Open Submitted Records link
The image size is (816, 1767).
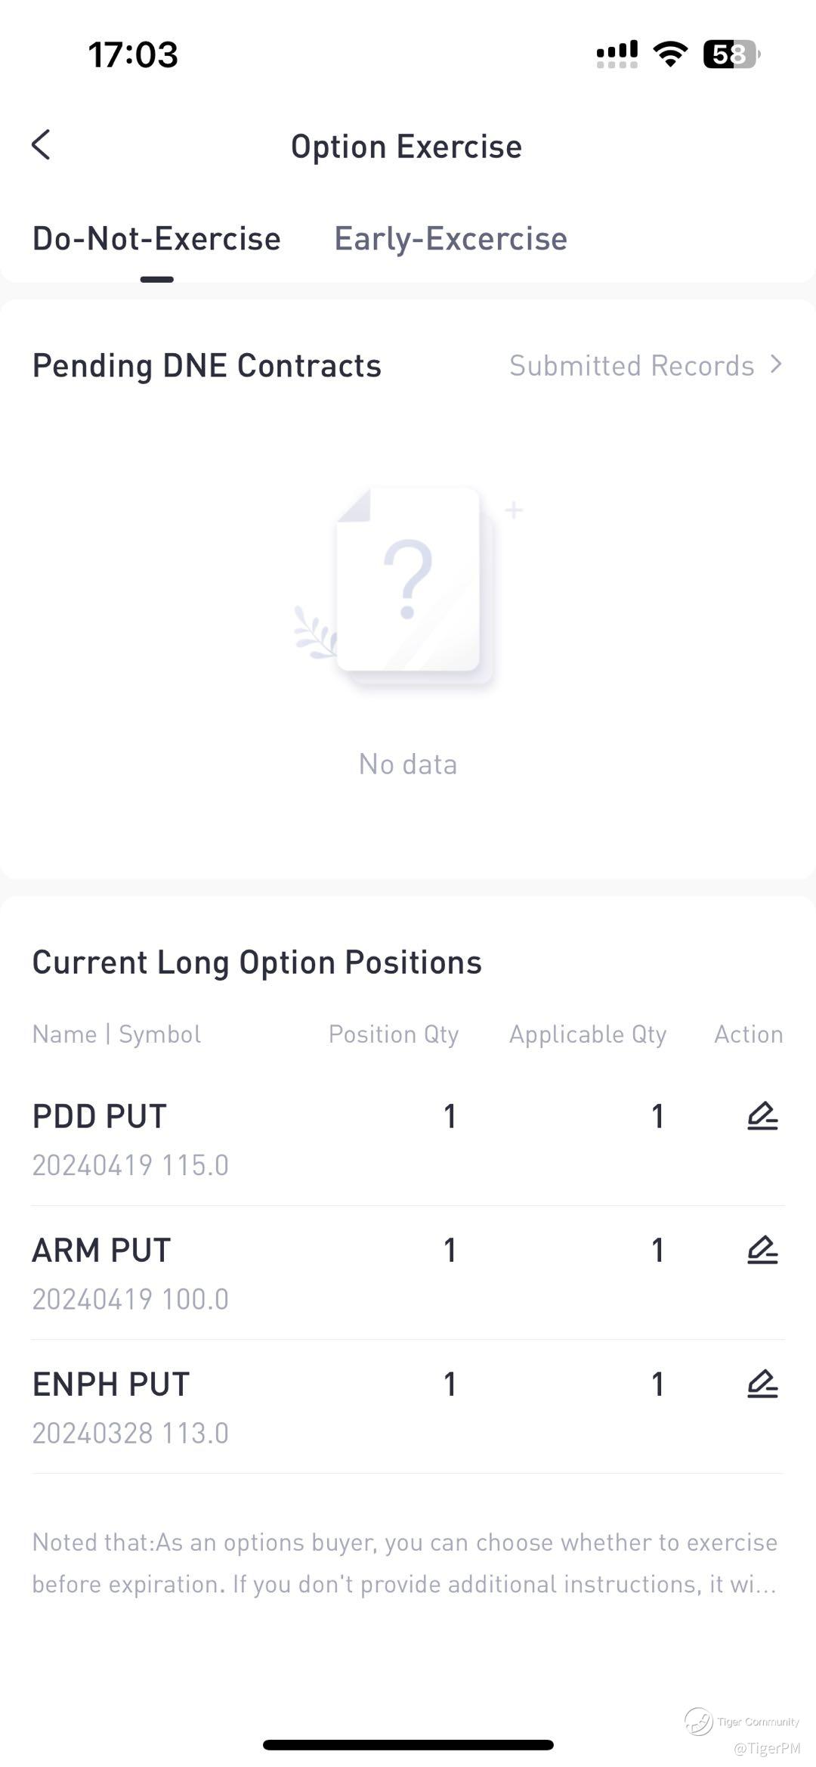pyautogui.click(x=632, y=366)
